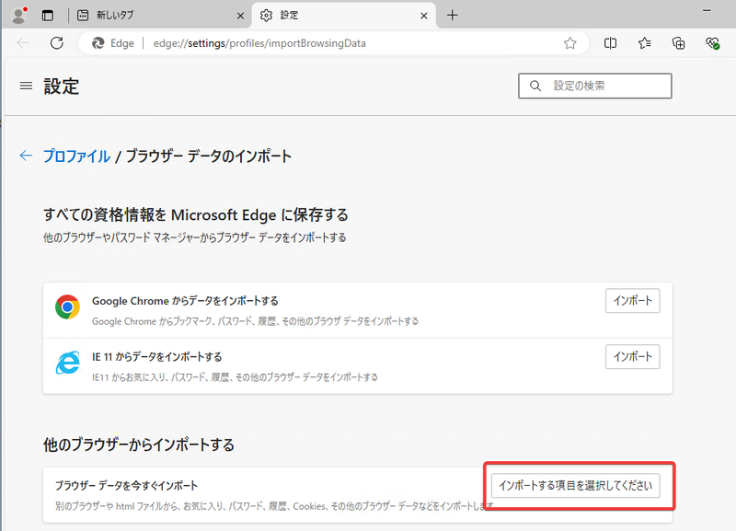Select the ブラウザー データのインポート breadcrumb text
This screenshot has height=531, width=736.
209,156
